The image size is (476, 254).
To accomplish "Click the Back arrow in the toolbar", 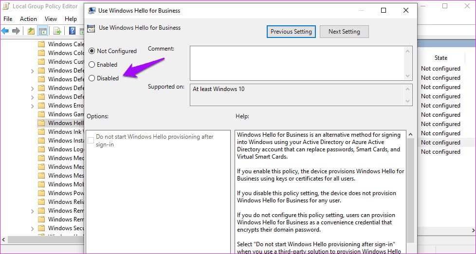I will 5,31.
